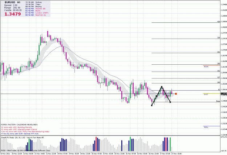
Task: Select the 162 Fibonacci extension level label
Action: coord(219,71)
